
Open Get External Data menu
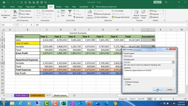[5, 14]
